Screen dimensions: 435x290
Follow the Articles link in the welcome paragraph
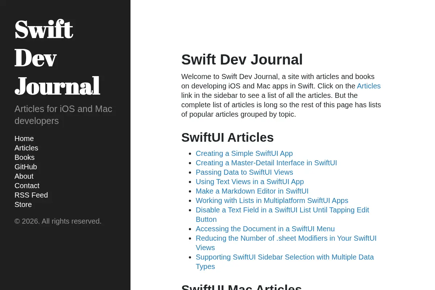[x=369, y=86]
